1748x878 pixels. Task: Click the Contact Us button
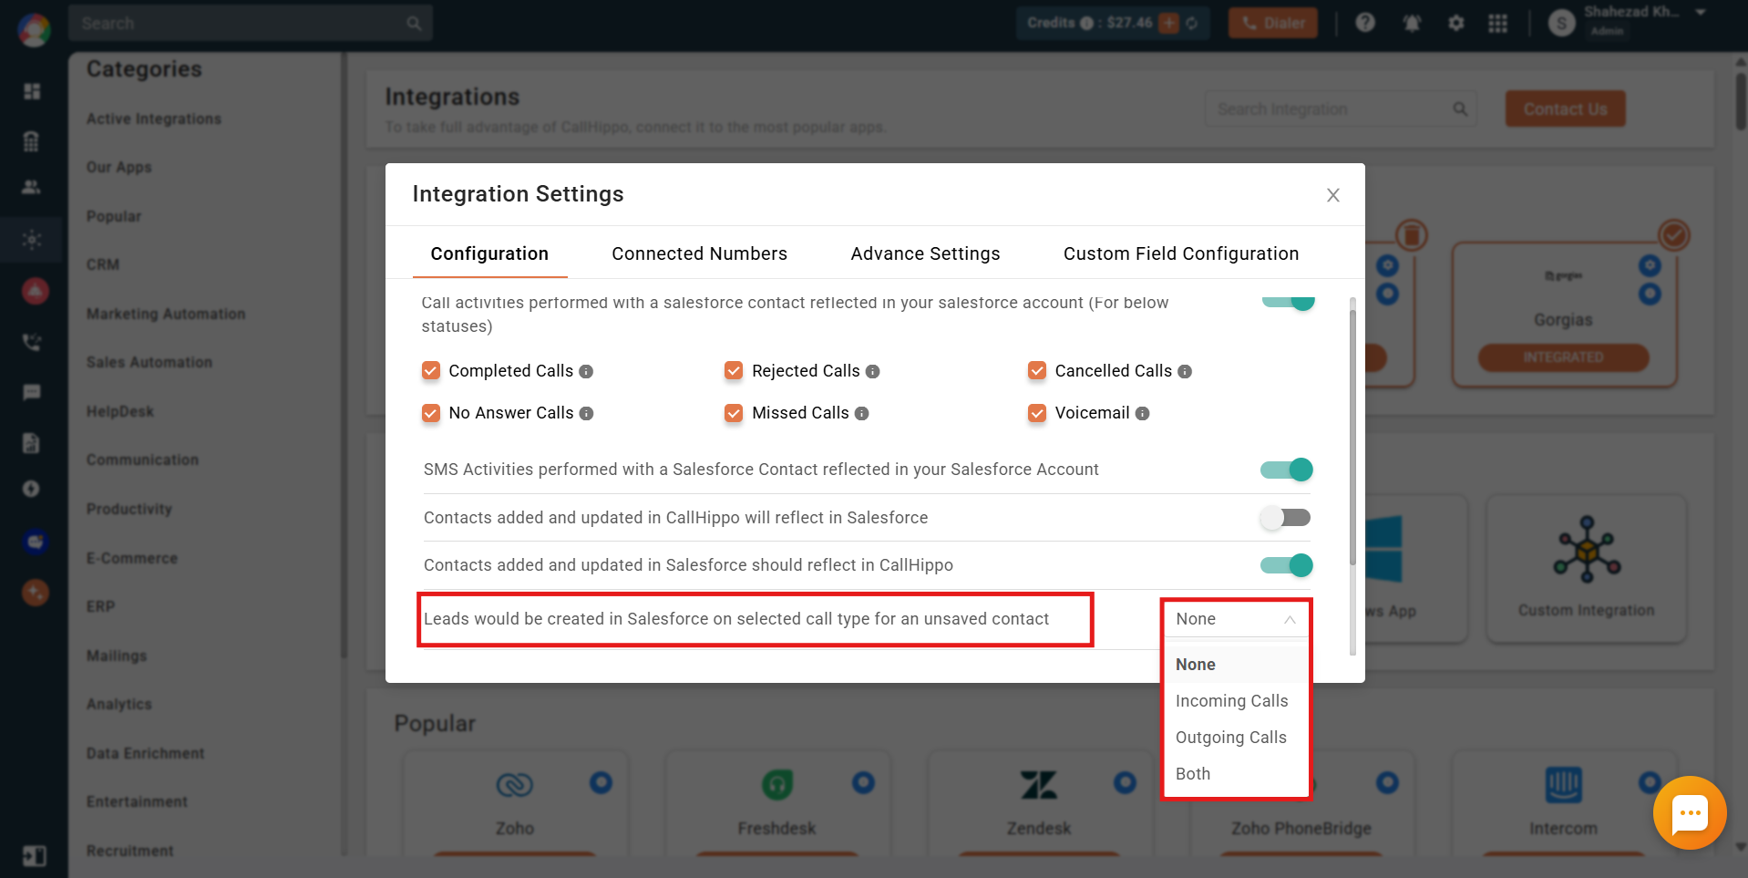point(1565,109)
